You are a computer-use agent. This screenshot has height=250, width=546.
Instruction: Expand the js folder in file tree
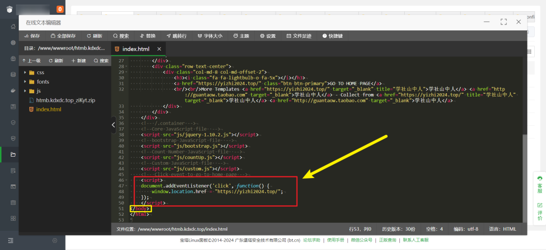coord(38,91)
